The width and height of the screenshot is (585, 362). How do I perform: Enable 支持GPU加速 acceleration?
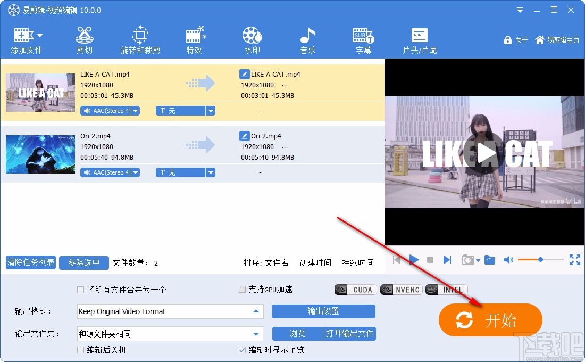[242, 290]
